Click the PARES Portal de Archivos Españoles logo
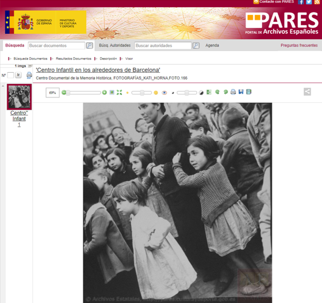Screen dimensions: 322x303 pyautogui.click(x=282, y=23)
